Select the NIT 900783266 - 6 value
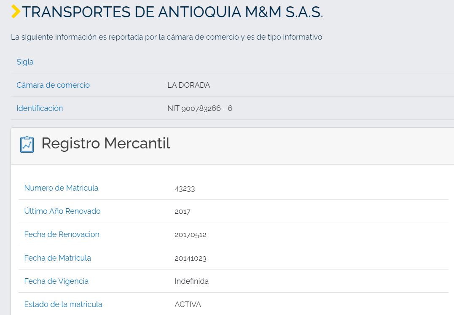 200,108
